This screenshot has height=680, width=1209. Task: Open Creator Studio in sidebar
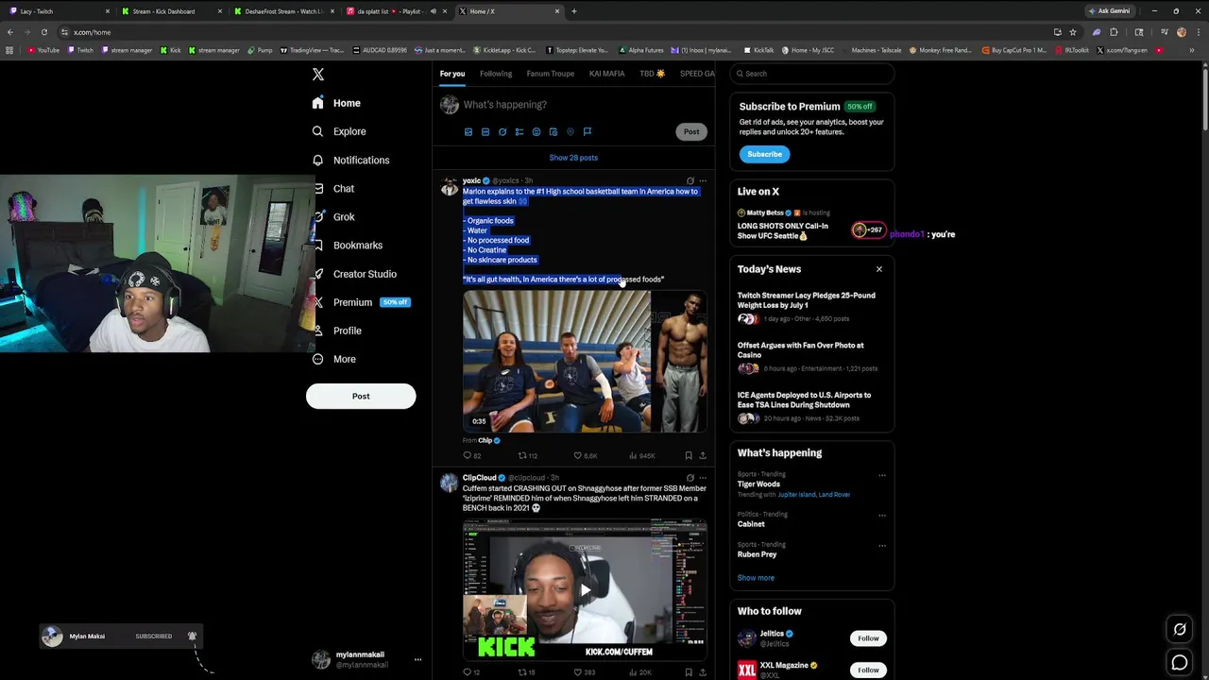(354, 273)
